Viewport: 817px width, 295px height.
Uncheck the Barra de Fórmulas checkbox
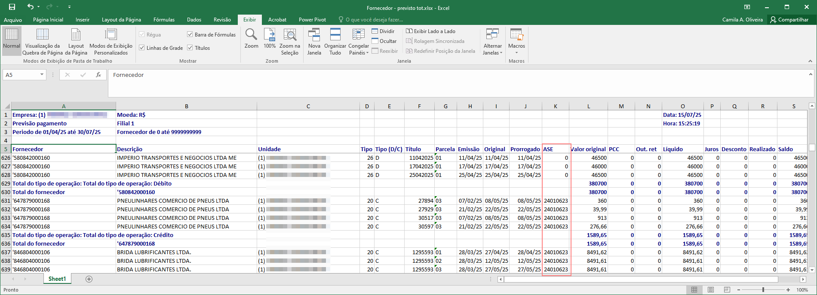pos(190,34)
